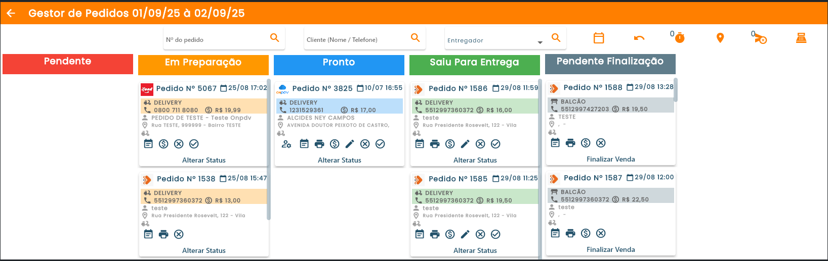The image size is (828, 261).
Task: Open the stopwatch timer icon in toolbar
Action: 679,38
